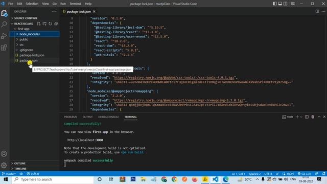This screenshot has height=184, width=327.
Task: Open the Accounts menu in the activity bar
Action: pyautogui.click(x=4, y=154)
